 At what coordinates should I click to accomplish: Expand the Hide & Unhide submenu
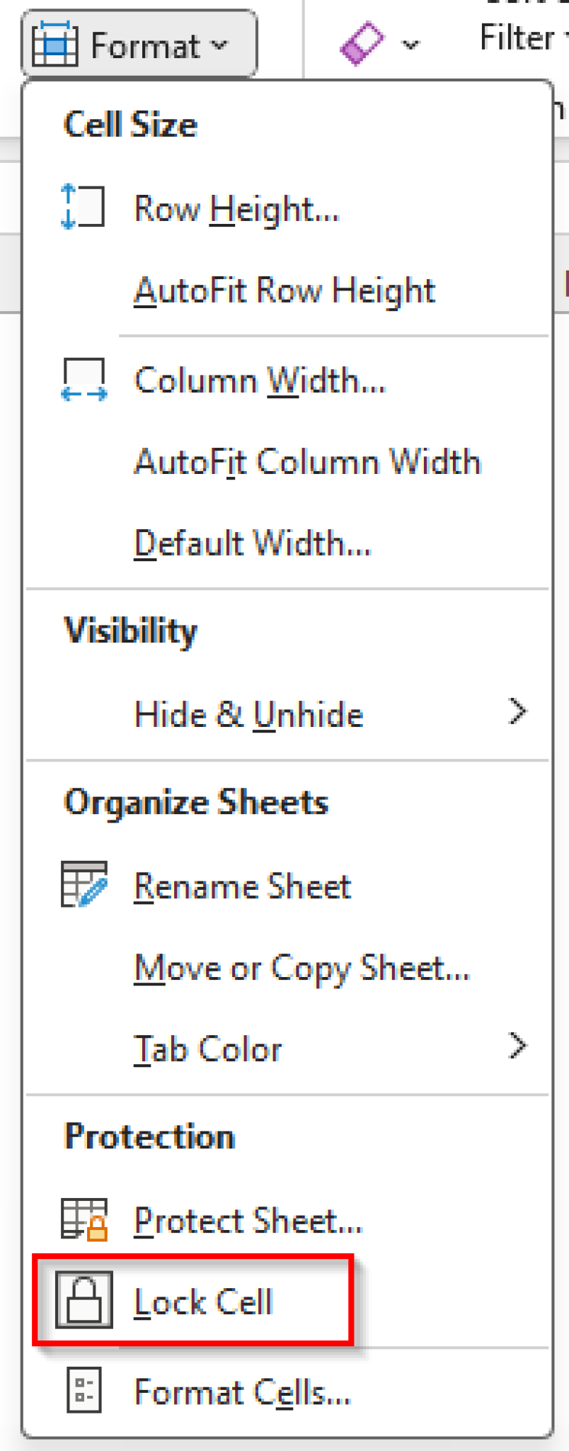[x=248, y=713]
